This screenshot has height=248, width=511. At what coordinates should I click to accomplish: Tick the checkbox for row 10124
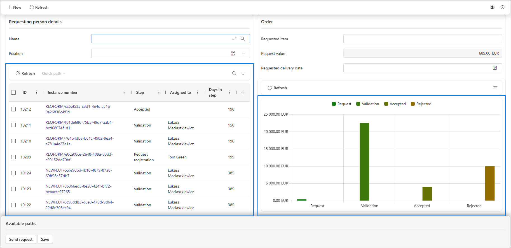click(x=13, y=173)
